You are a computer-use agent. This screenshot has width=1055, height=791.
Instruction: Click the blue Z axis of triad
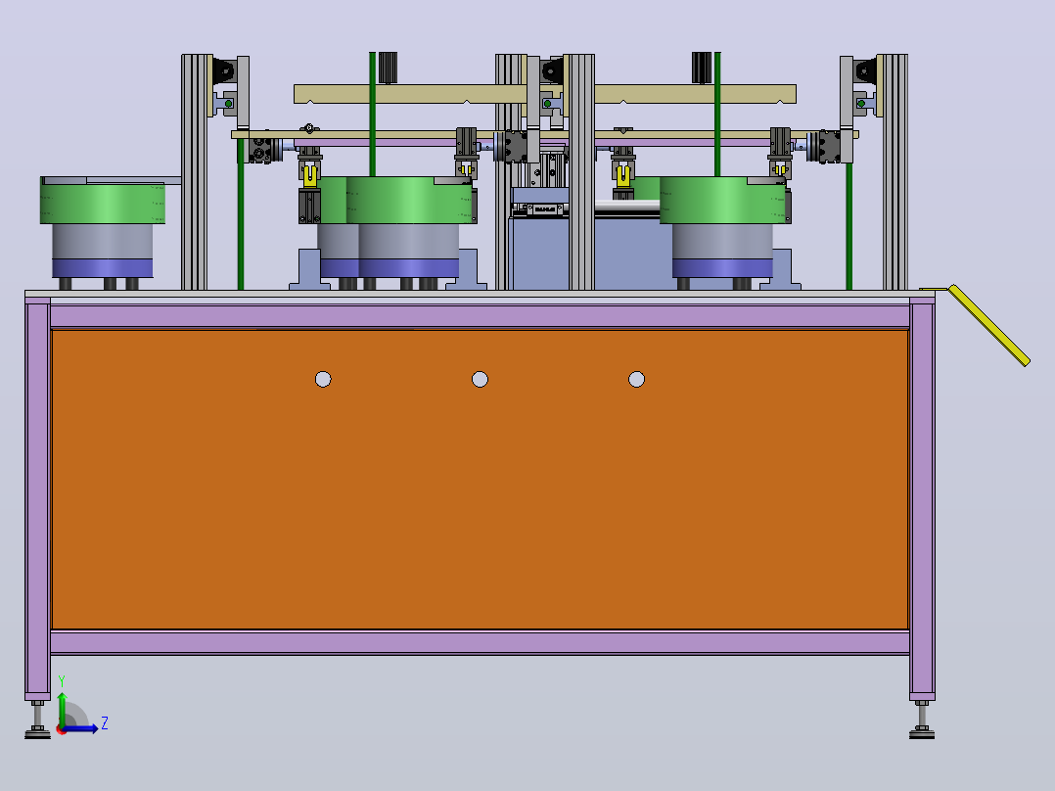79,728
